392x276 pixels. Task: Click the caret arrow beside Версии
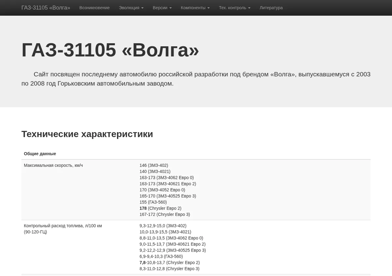click(x=170, y=8)
